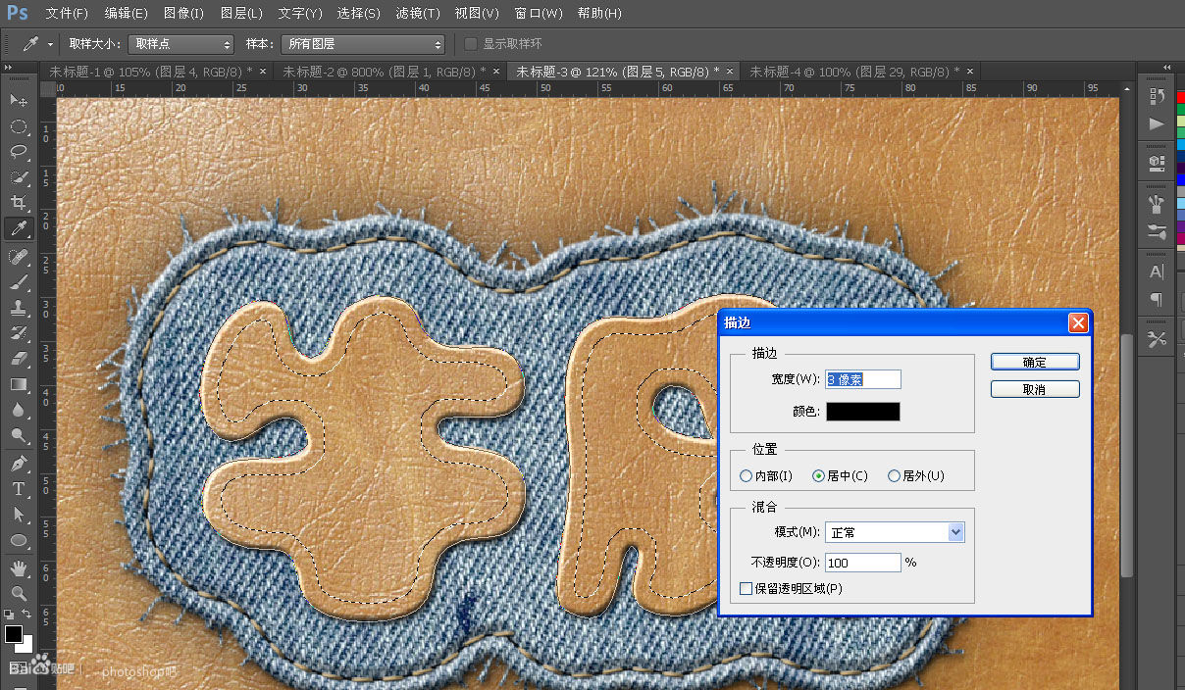Select the Move tool
1185x690 pixels.
[19, 101]
